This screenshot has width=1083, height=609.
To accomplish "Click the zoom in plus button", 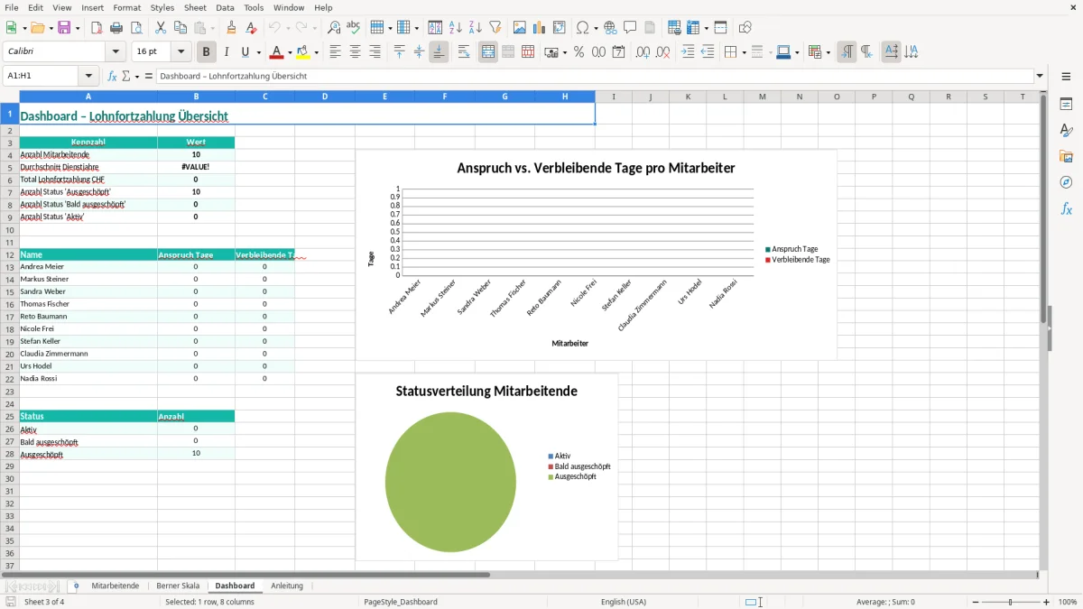I will [x=1047, y=602].
